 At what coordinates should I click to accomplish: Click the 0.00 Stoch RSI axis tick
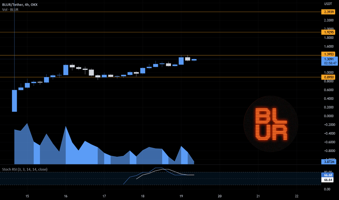(327, 189)
